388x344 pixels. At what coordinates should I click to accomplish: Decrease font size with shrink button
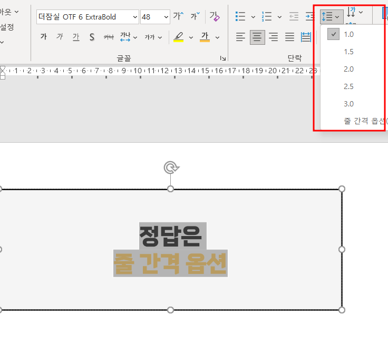195,16
